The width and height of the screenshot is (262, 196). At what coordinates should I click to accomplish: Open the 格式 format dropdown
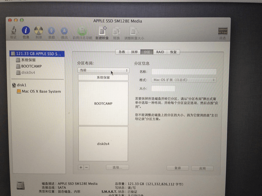click(183, 80)
